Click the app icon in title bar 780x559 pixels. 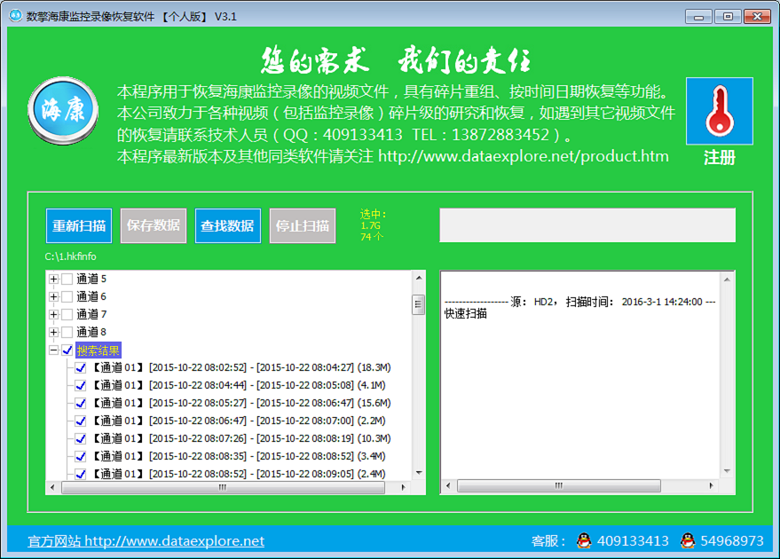(x=15, y=16)
